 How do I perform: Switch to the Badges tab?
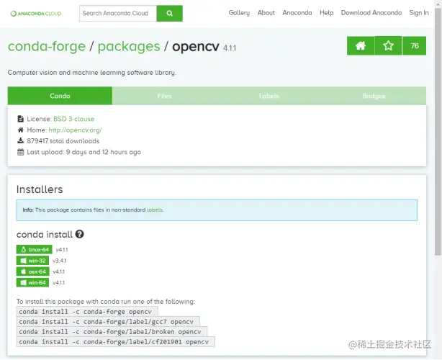click(x=374, y=96)
